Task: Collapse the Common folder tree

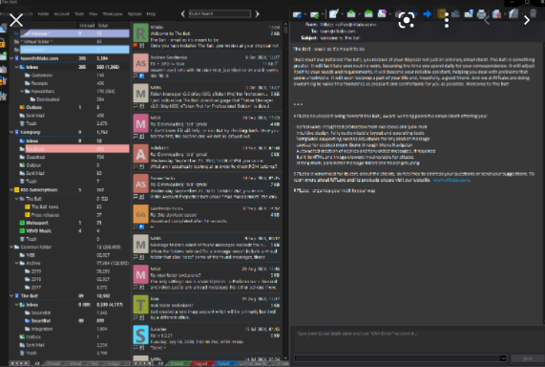Action: click(x=11, y=247)
